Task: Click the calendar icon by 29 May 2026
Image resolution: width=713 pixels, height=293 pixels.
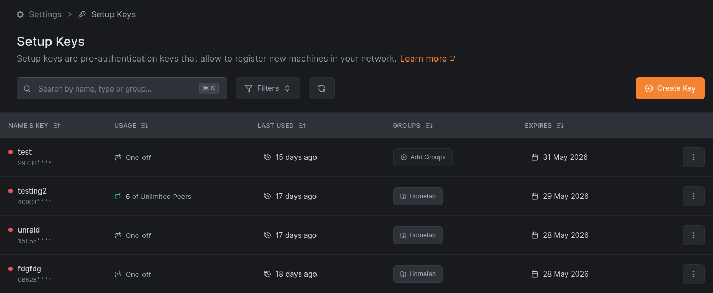Action: tap(535, 196)
